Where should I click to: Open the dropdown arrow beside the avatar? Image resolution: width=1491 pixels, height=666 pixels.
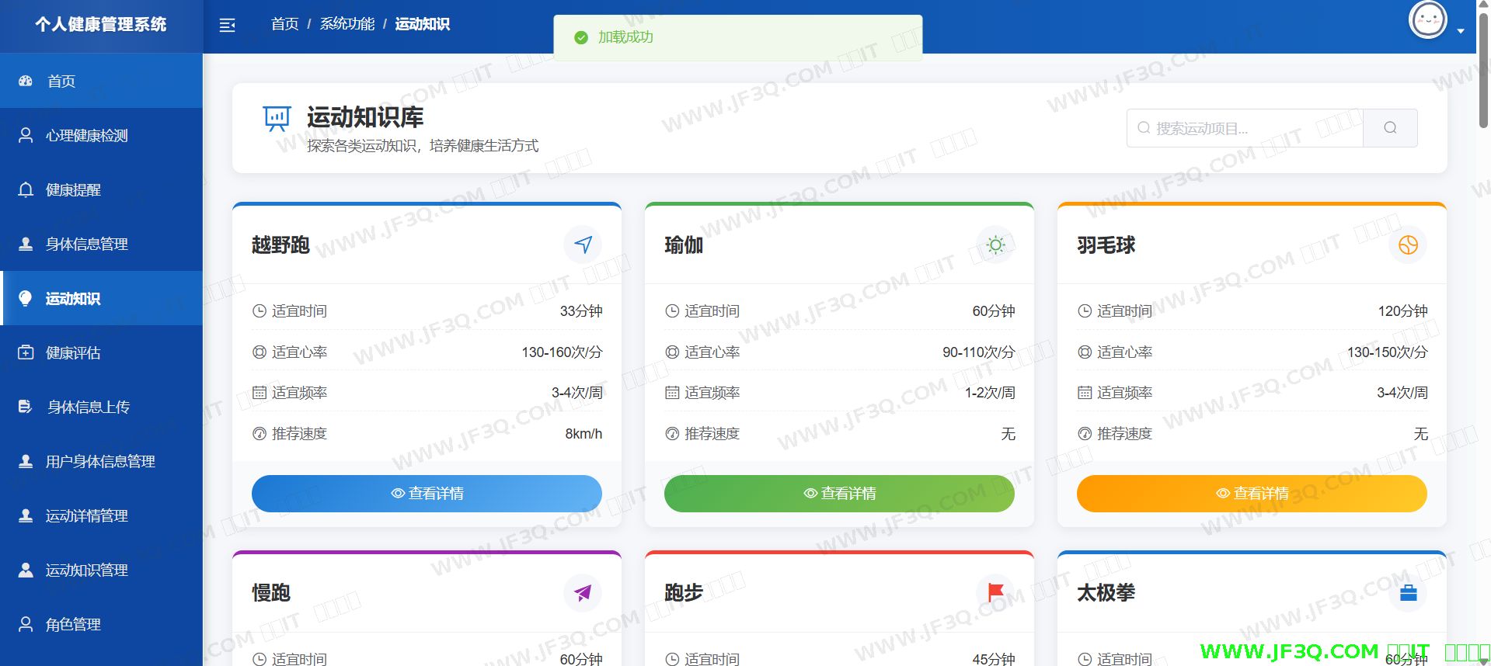[1461, 31]
